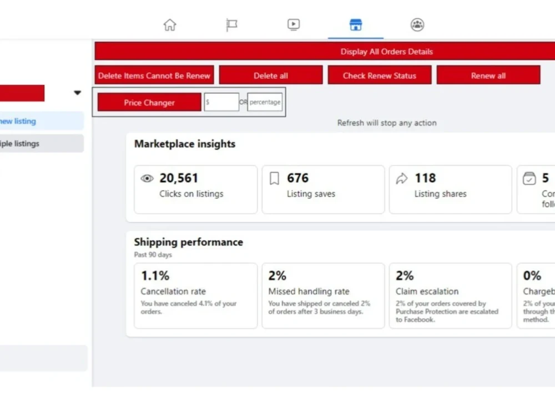Click the bag checkmark icon beside 5
The image size is (555, 416).
click(x=529, y=178)
